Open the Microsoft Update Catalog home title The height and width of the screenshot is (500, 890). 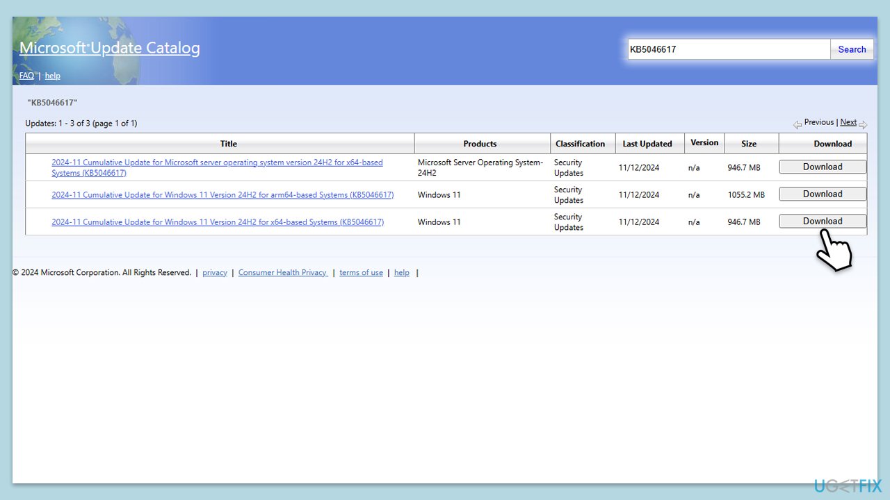coord(109,48)
